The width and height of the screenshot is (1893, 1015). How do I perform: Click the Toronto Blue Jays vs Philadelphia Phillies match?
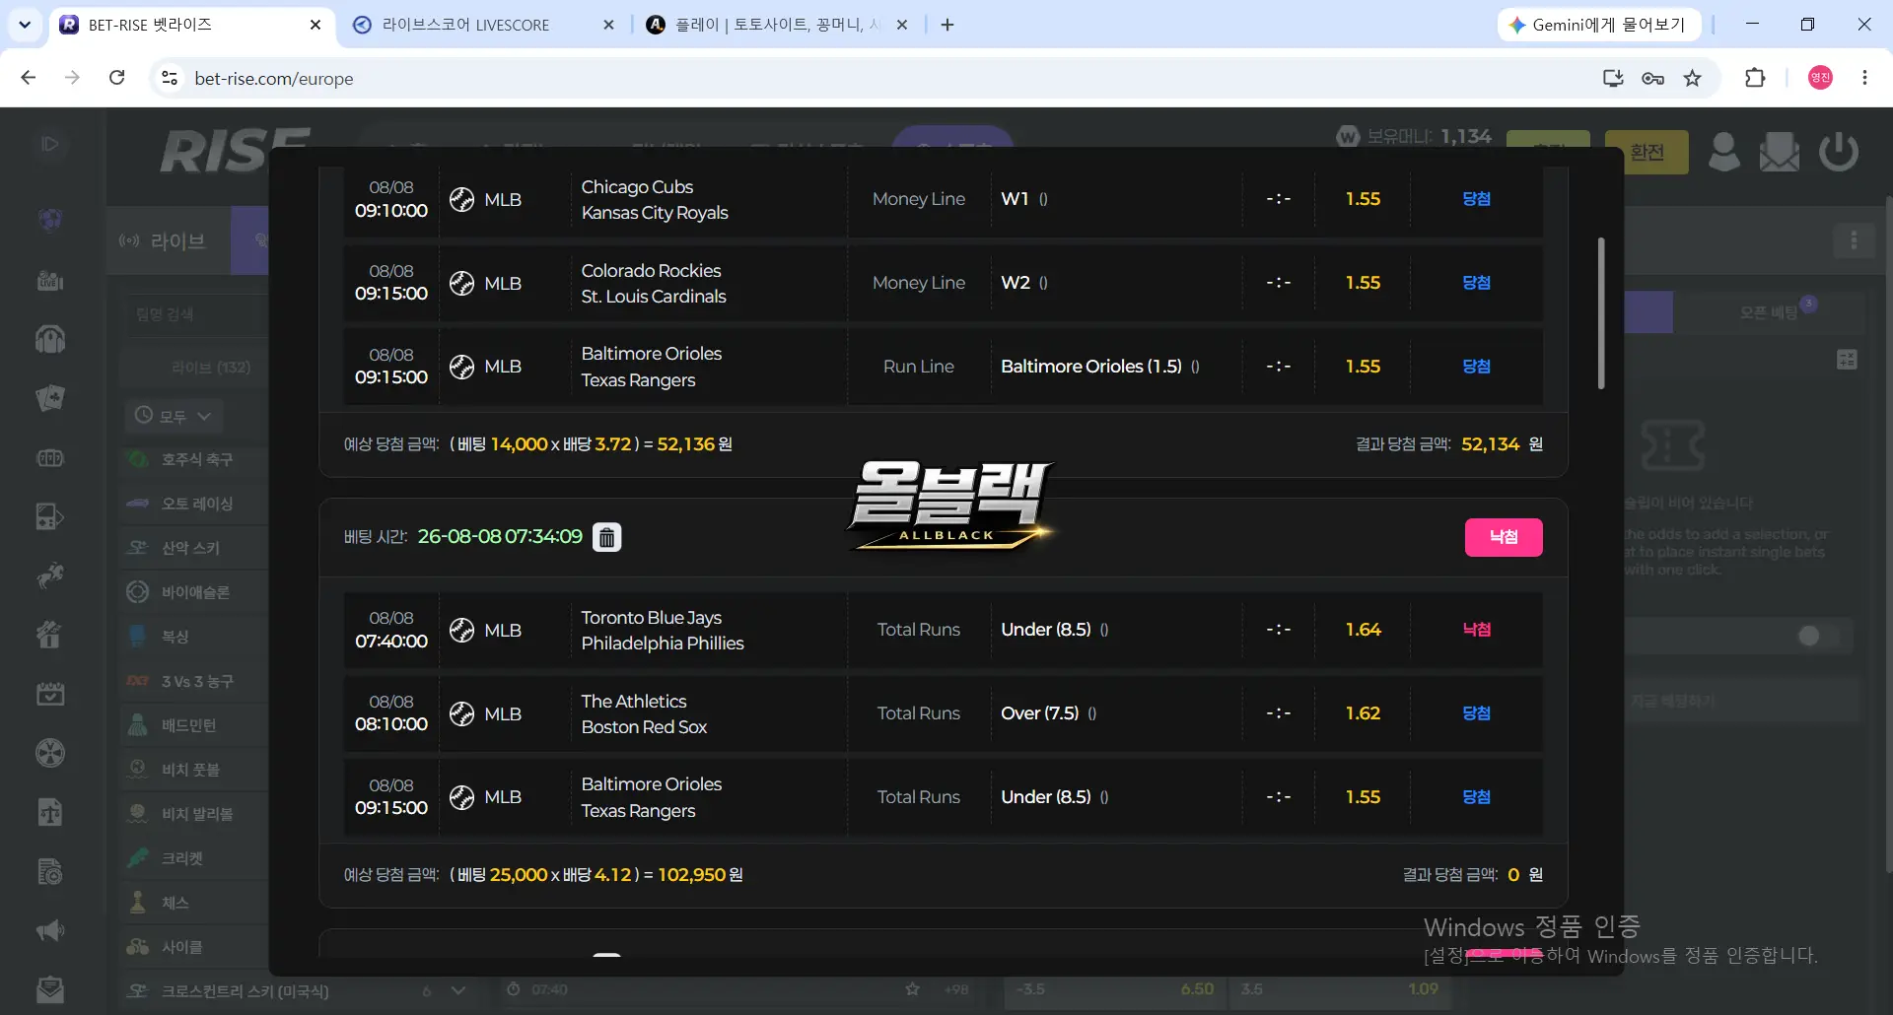tap(662, 630)
